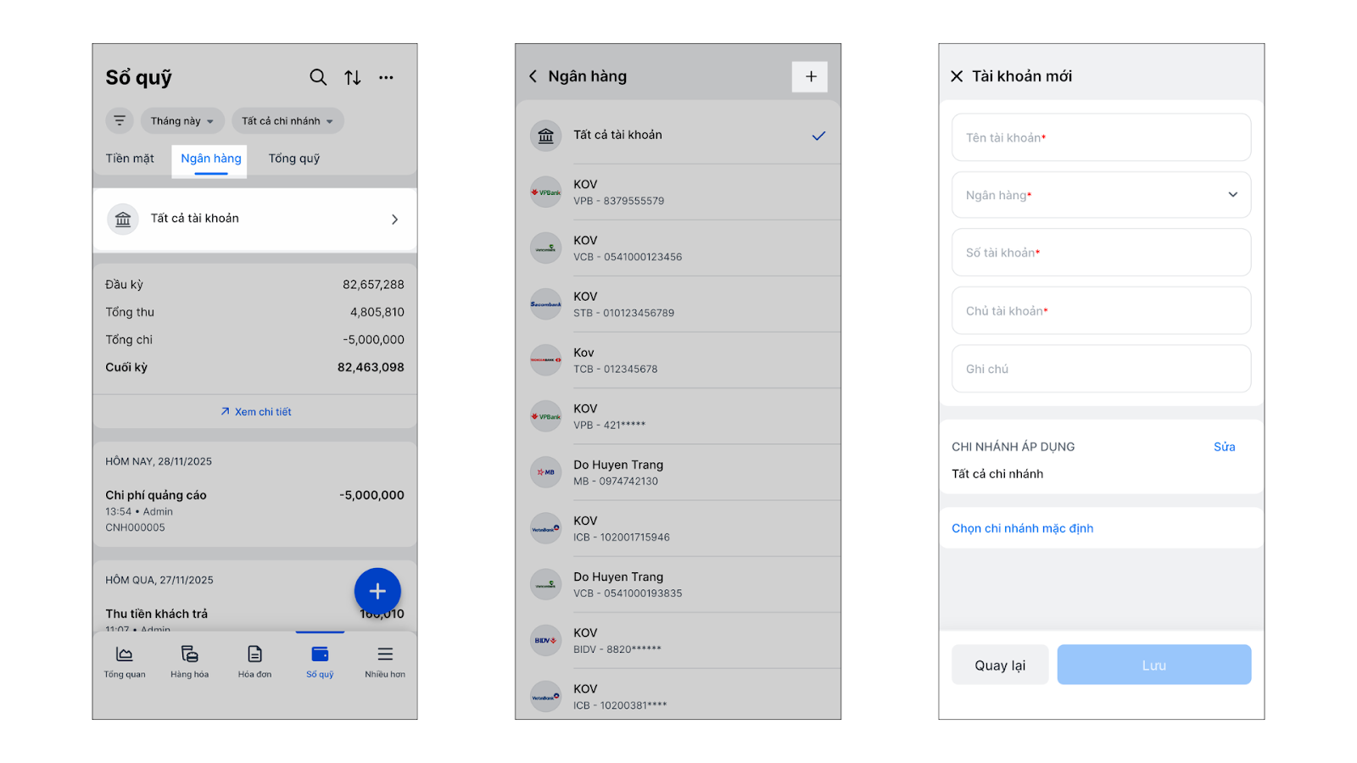Open the three-dot more options menu
Image resolution: width=1357 pixels, height=763 pixels.
(386, 77)
